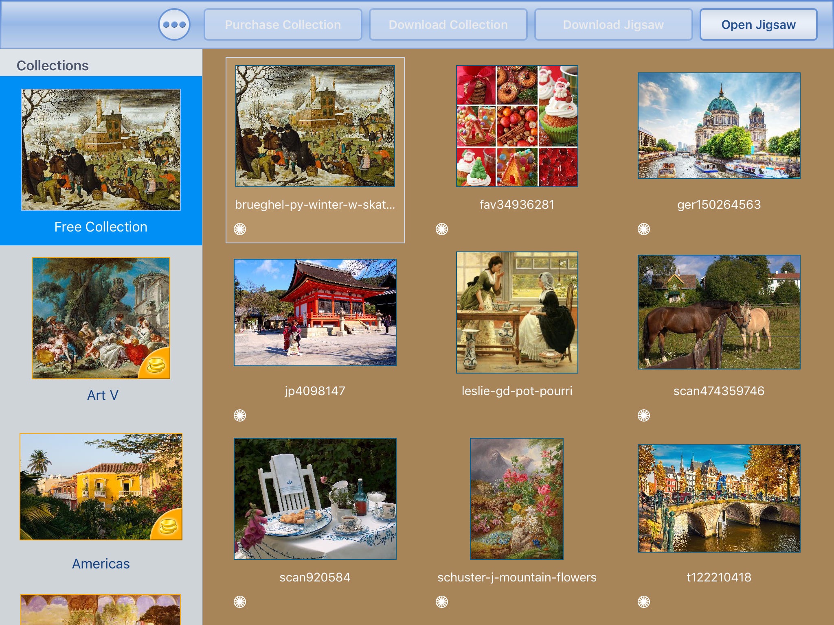Click star badge under jp4098147 puzzle
Viewport: 834px width, 625px height.
coord(240,415)
